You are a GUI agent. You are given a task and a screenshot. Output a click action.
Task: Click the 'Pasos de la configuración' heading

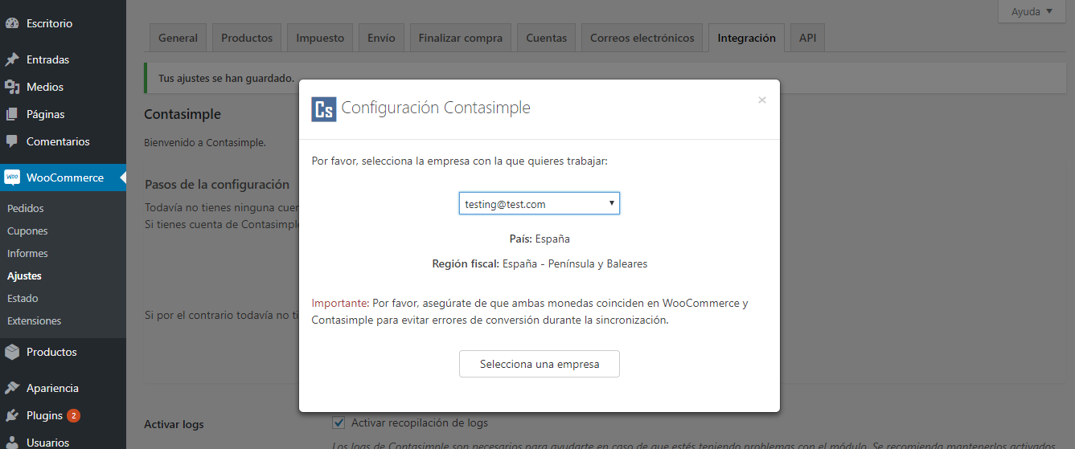(x=217, y=184)
